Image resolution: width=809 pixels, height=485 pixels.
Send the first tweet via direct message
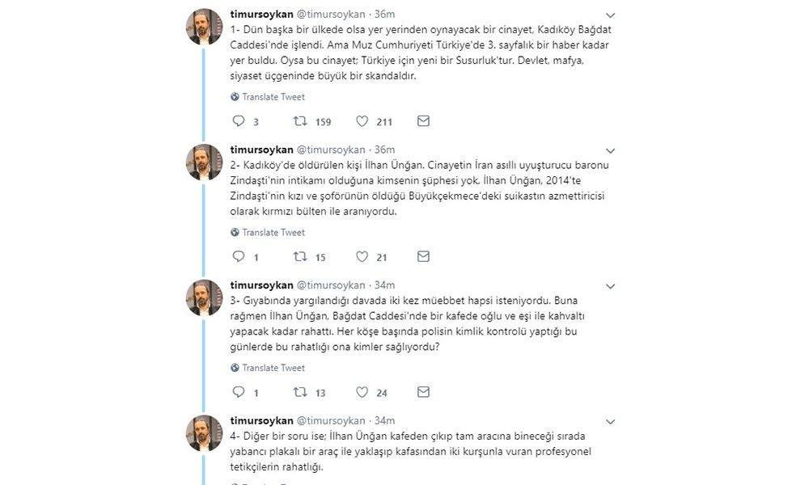coord(423,121)
